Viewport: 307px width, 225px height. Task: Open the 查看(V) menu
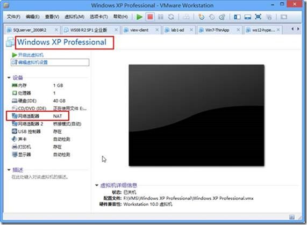52,17
